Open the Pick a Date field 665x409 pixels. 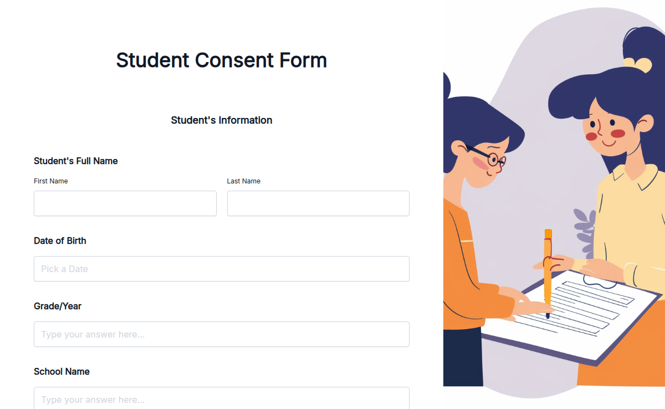coord(222,269)
